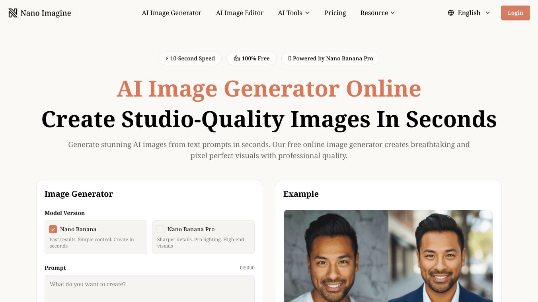Open AI Image Generator nav item
This screenshot has height=302, width=538.
tap(172, 13)
